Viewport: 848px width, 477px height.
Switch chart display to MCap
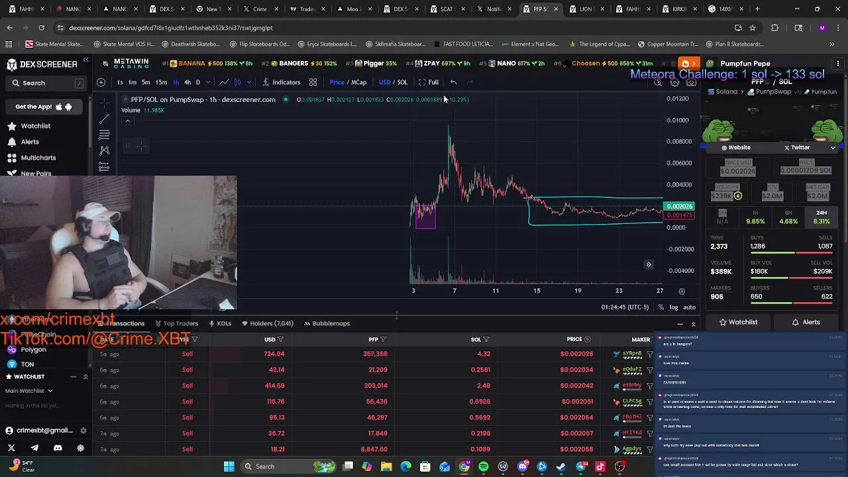[x=358, y=82]
